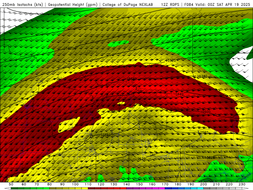The width and height of the screenshot is (253, 190).
Task: Click the 230 value on the color scale
Action: pos(242,184)
